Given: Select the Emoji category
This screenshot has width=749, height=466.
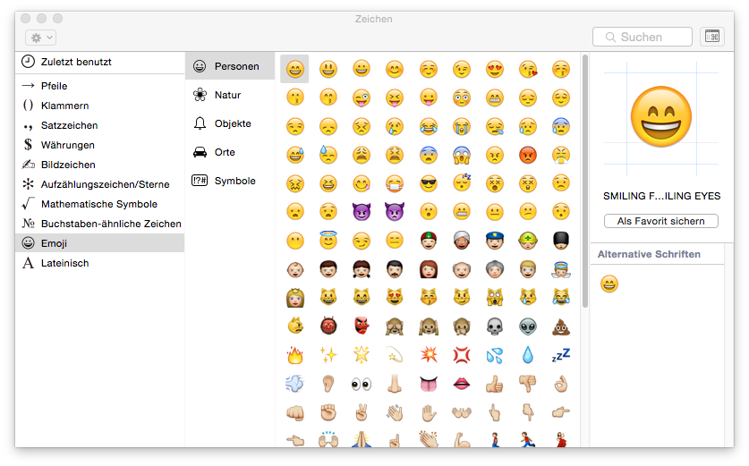Looking at the screenshot, I should click(100, 243).
